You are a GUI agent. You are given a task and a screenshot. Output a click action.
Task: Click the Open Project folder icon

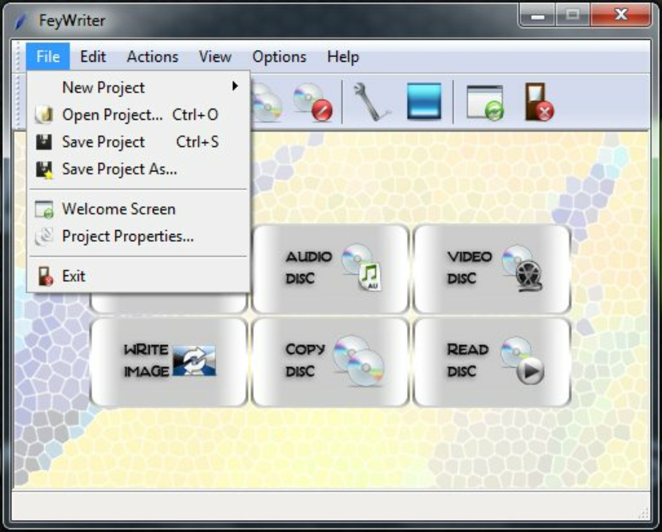click(x=44, y=114)
